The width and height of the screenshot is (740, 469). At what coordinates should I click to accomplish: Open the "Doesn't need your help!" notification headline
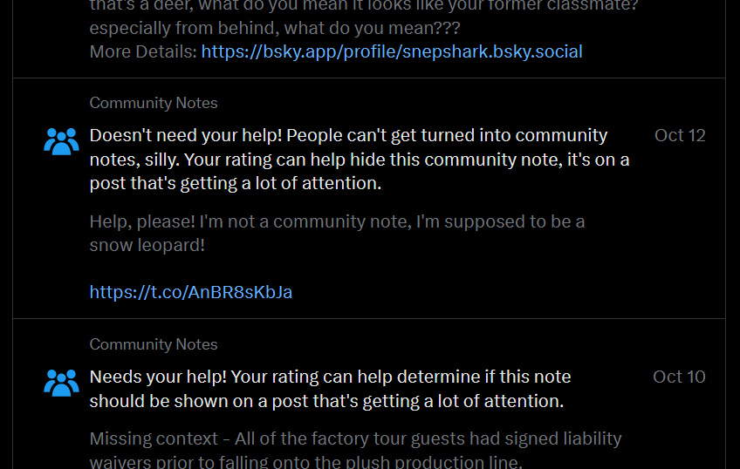348,136
